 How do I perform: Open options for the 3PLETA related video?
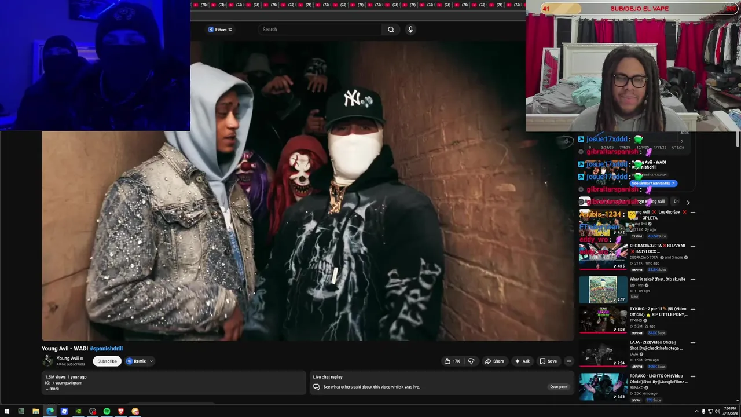pyautogui.click(x=693, y=213)
